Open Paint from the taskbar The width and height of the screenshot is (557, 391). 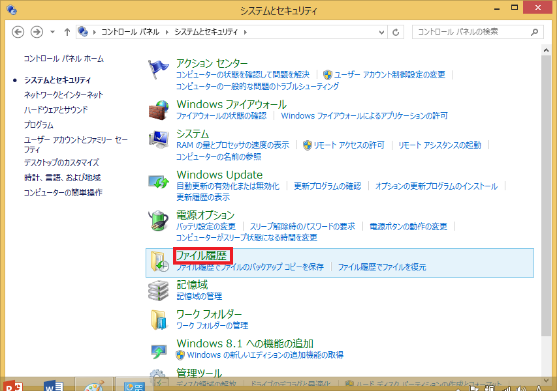[94, 385]
